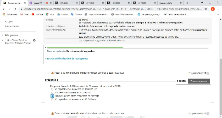Click the '1 puntos' label
Screen dimensions: 222x118
tap(181, 81)
